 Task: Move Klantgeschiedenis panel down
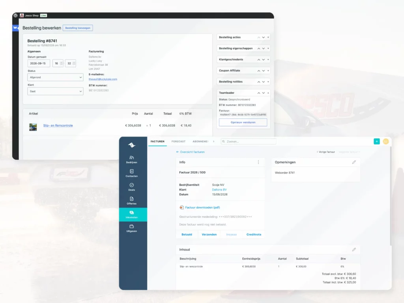coord(263,60)
